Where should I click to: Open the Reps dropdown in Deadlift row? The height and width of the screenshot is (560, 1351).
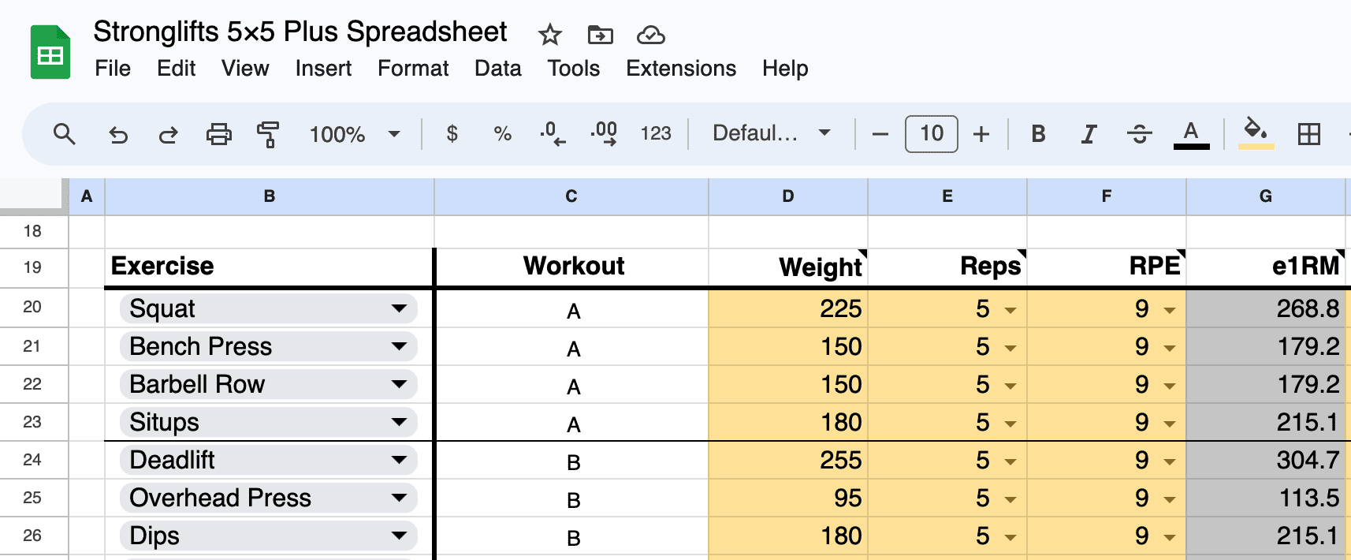click(1010, 461)
